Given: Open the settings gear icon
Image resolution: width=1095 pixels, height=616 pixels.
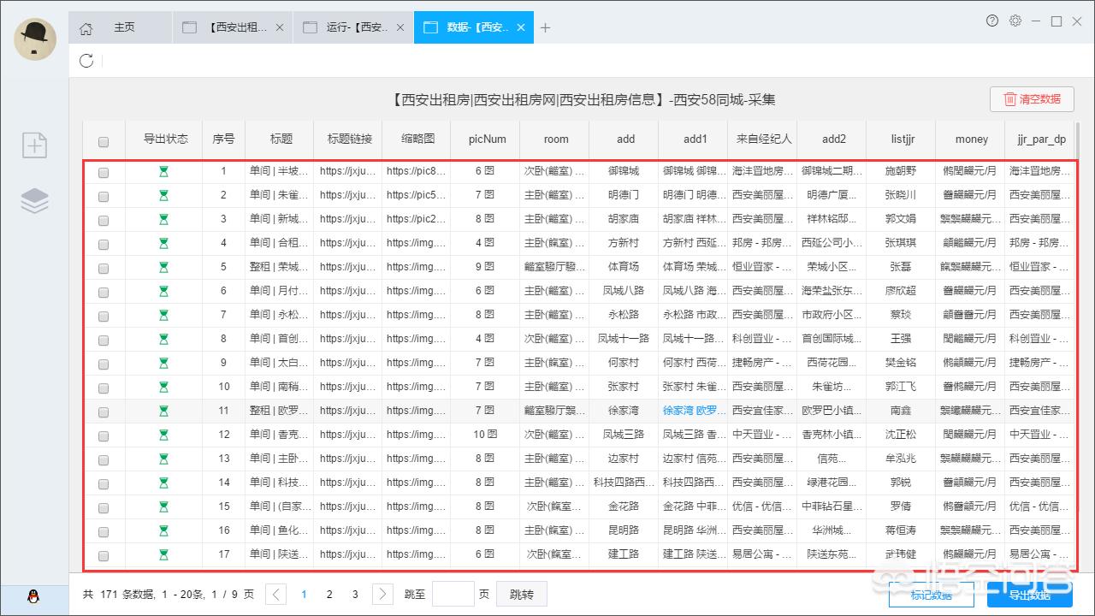Looking at the screenshot, I should pos(1015,21).
